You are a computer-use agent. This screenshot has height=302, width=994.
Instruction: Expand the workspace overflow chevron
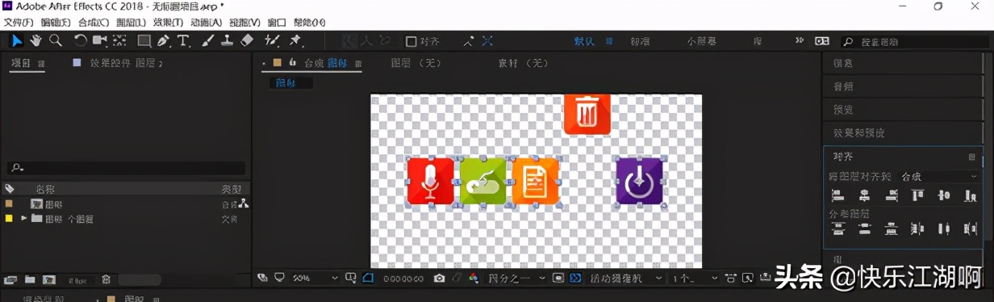coord(800,40)
